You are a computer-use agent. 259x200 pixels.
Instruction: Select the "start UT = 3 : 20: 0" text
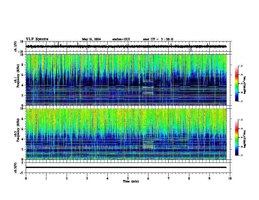tap(158, 39)
